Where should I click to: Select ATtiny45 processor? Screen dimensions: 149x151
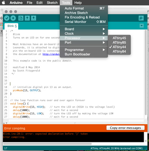(x=119, y=38)
